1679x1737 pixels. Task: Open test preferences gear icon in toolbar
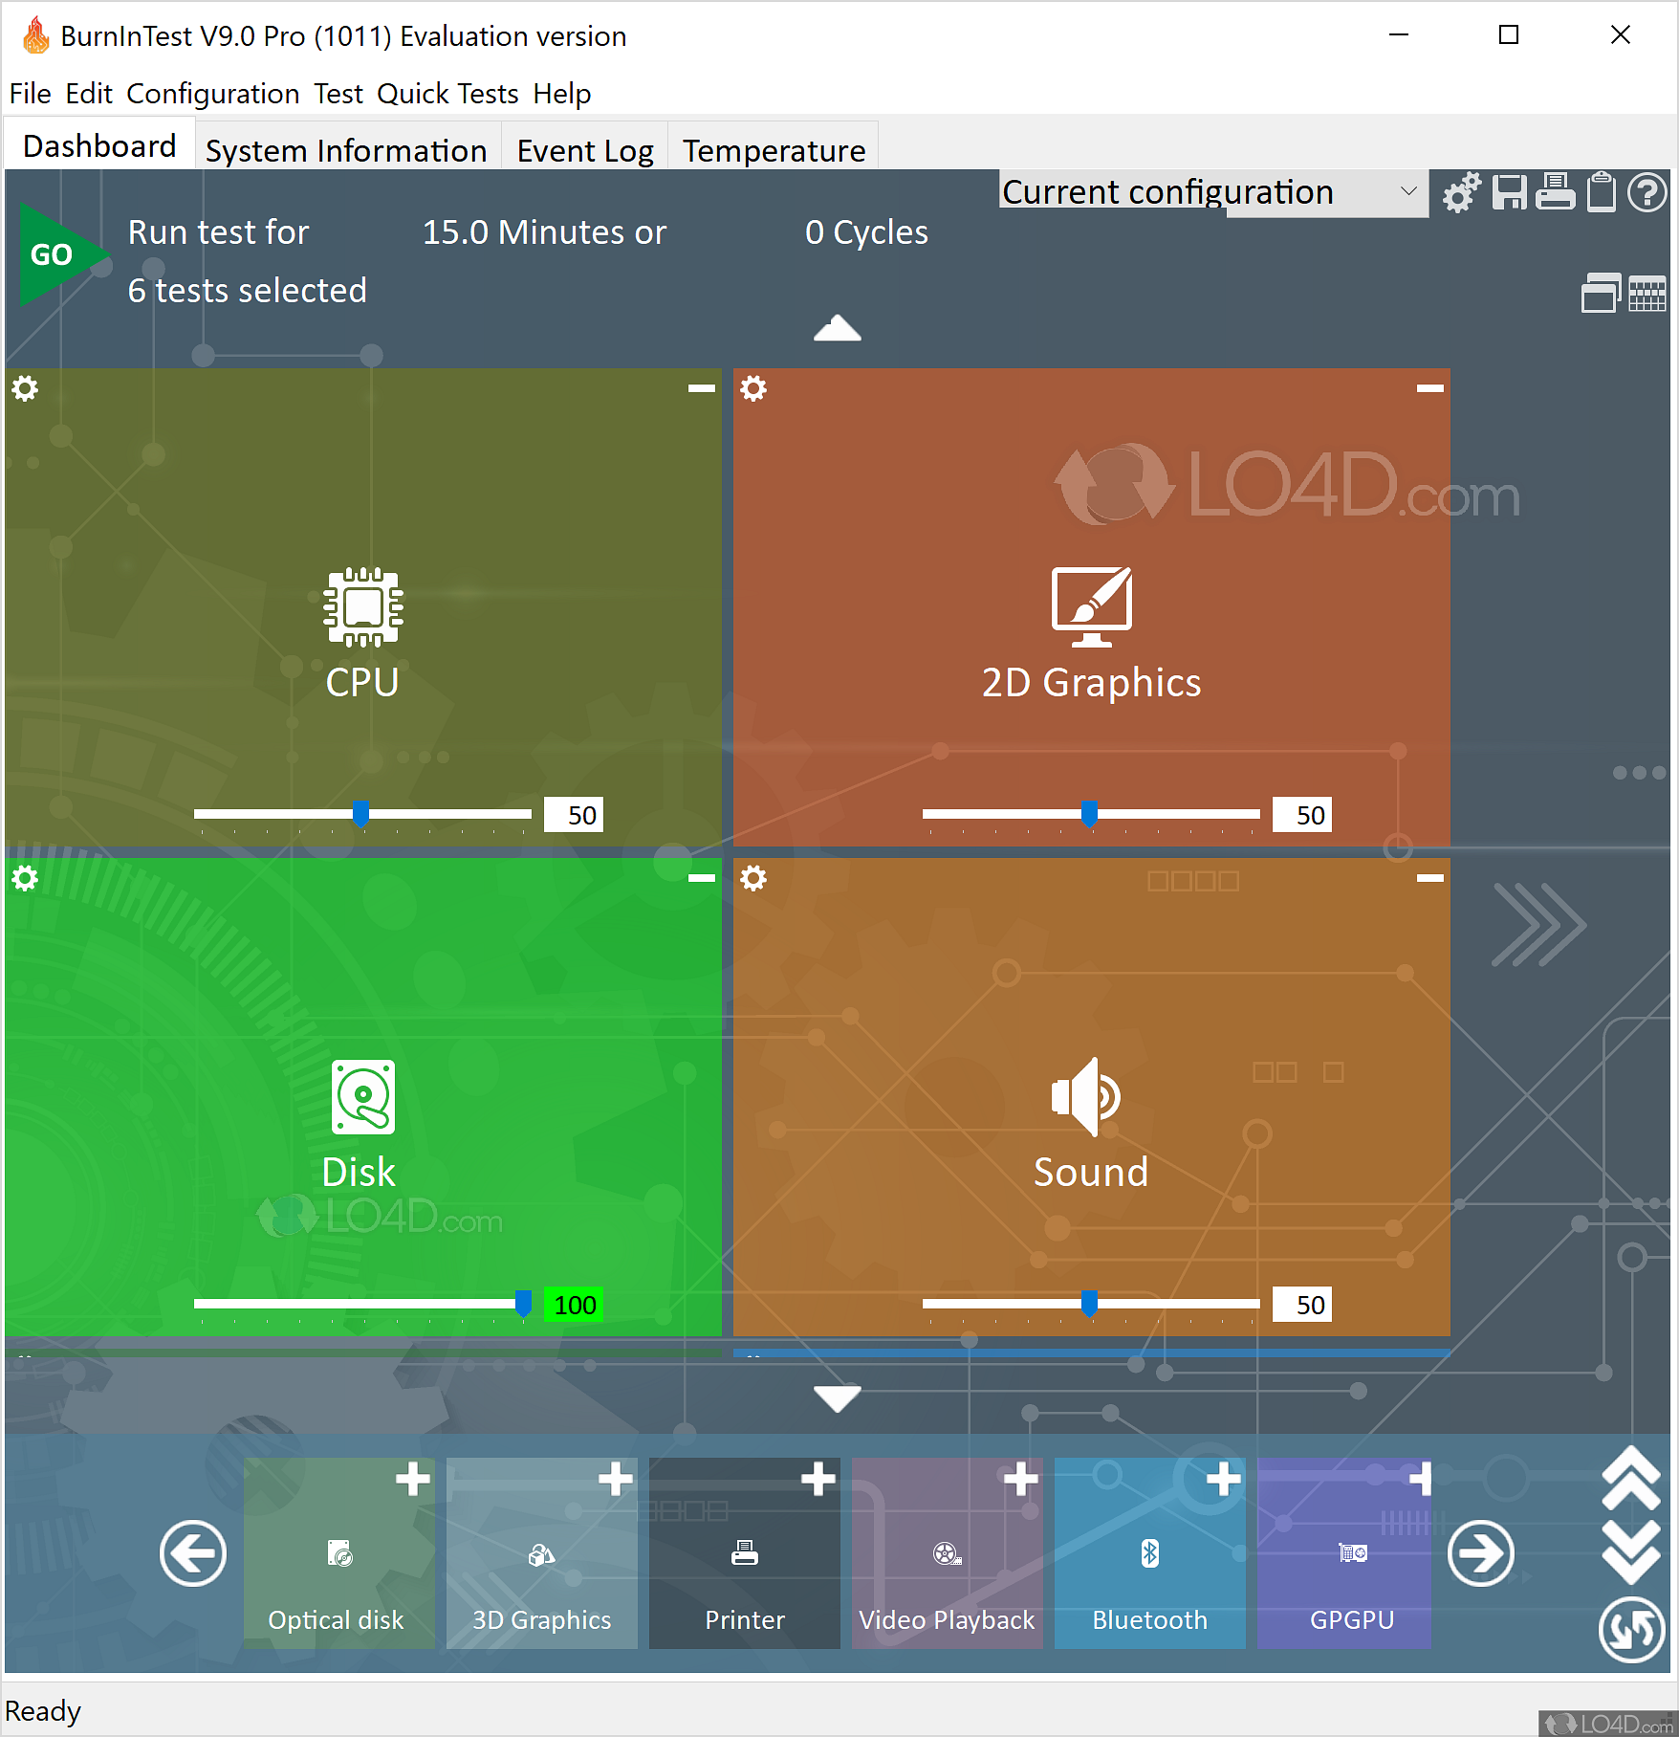pos(1461,192)
